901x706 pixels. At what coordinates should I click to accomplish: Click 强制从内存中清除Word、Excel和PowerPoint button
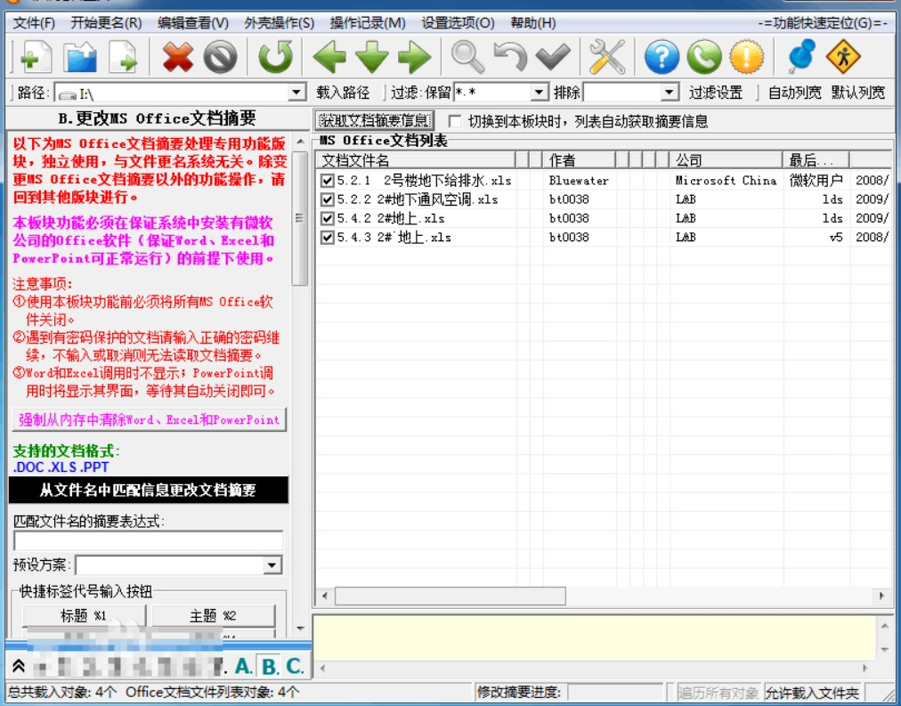click(x=150, y=420)
